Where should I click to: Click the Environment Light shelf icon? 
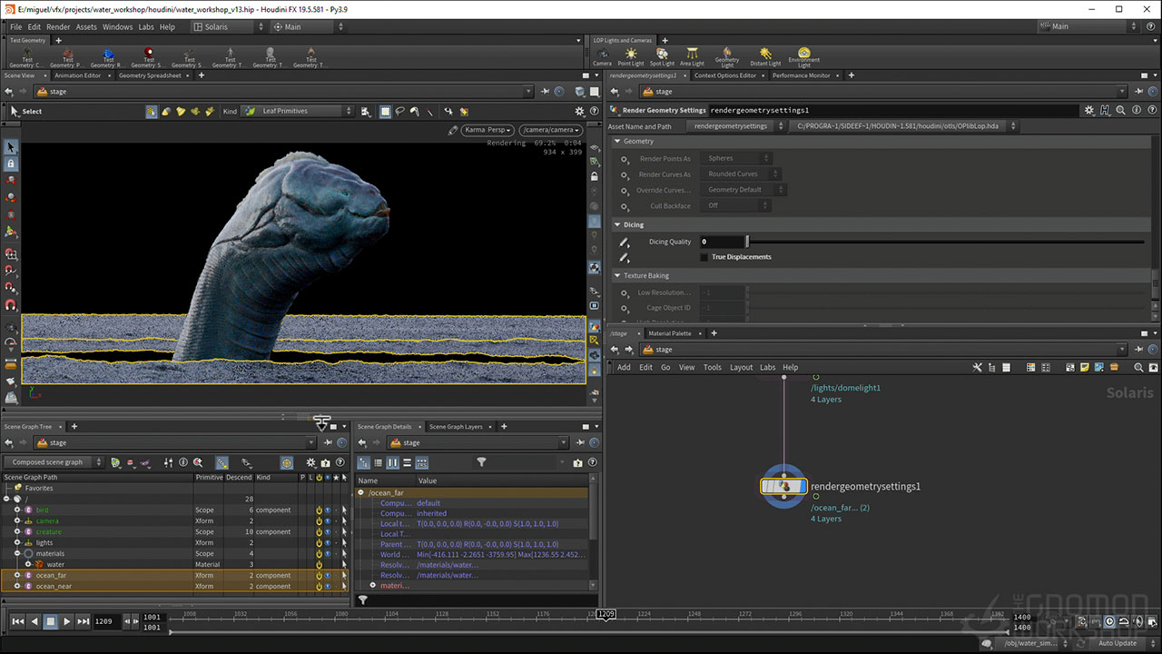[x=803, y=56]
